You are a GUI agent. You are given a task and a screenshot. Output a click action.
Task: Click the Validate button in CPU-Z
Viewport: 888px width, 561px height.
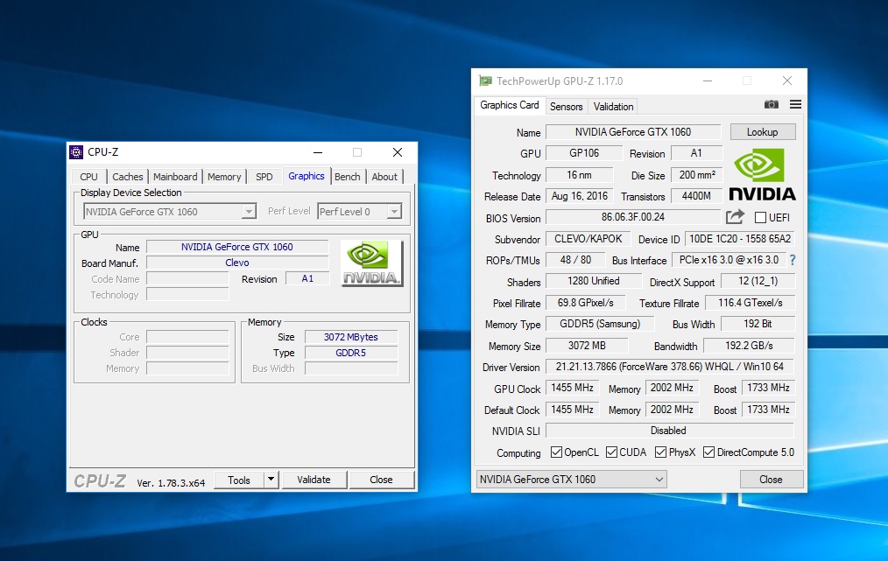coord(314,480)
